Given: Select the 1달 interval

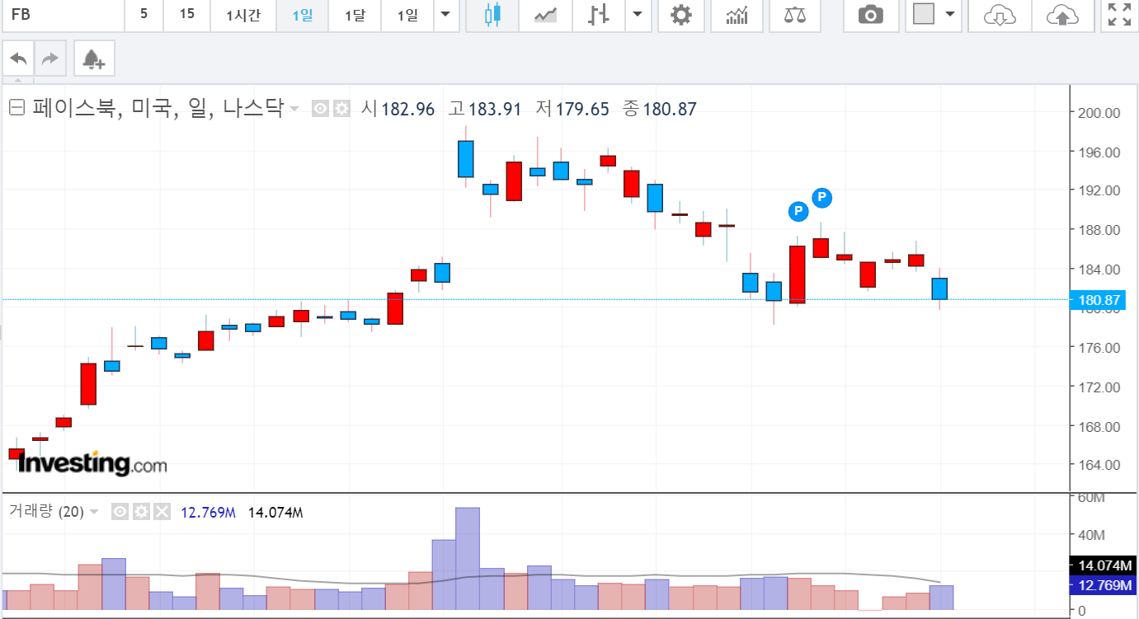Looking at the screenshot, I should pos(355,15).
